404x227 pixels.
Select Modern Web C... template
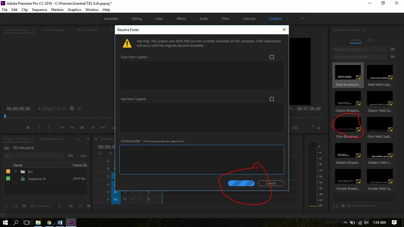click(380, 153)
